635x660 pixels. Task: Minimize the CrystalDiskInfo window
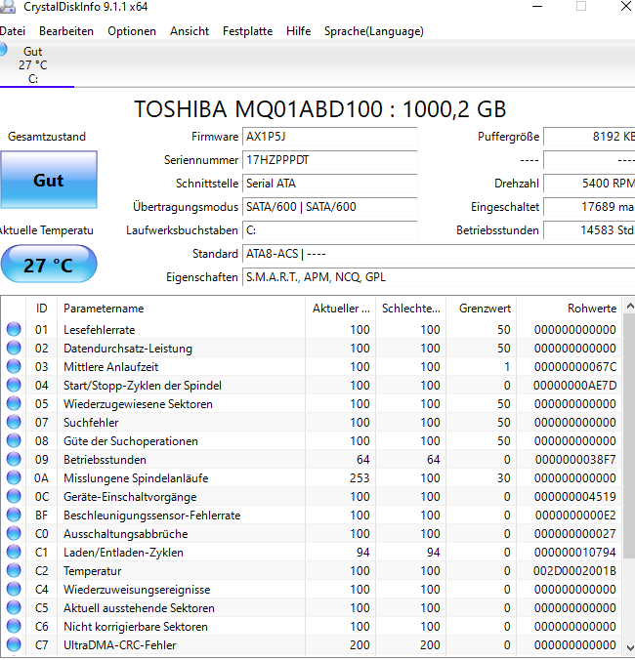pos(537,6)
